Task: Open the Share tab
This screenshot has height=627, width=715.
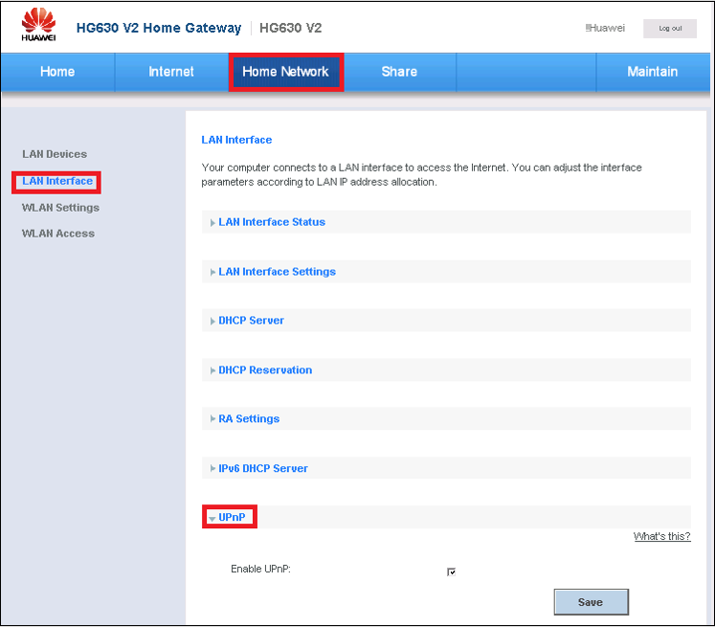Action: click(399, 72)
